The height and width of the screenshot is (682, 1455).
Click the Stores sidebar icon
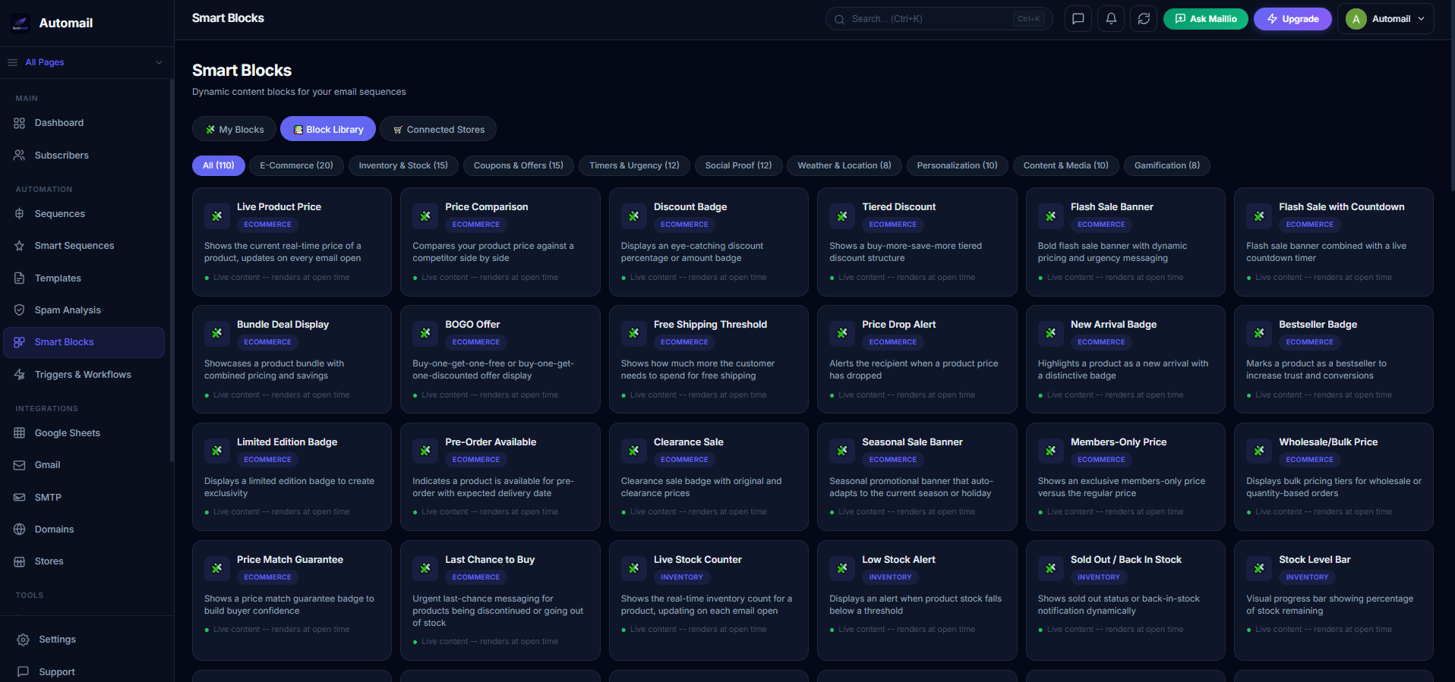20,561
